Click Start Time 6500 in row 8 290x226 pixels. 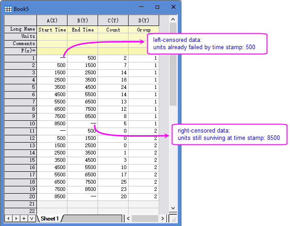(52, 109)
